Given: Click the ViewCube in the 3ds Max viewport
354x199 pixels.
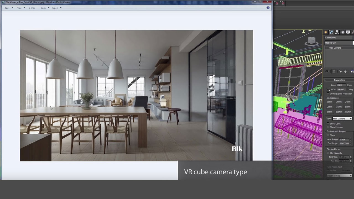Looking at the screenshot, I should [311, 41].
